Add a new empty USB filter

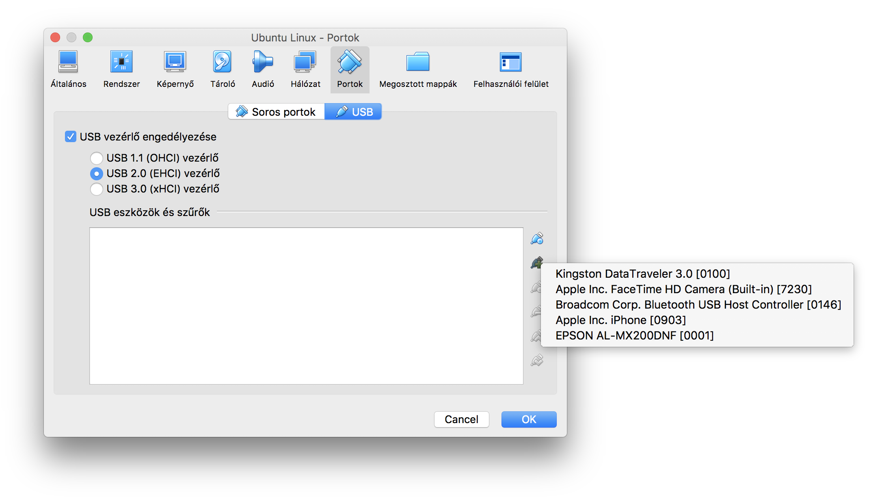click(537, 238)
